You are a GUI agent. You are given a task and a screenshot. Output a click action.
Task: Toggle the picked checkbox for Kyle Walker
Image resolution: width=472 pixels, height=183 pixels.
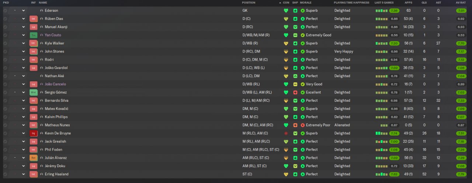pos(5,43)
